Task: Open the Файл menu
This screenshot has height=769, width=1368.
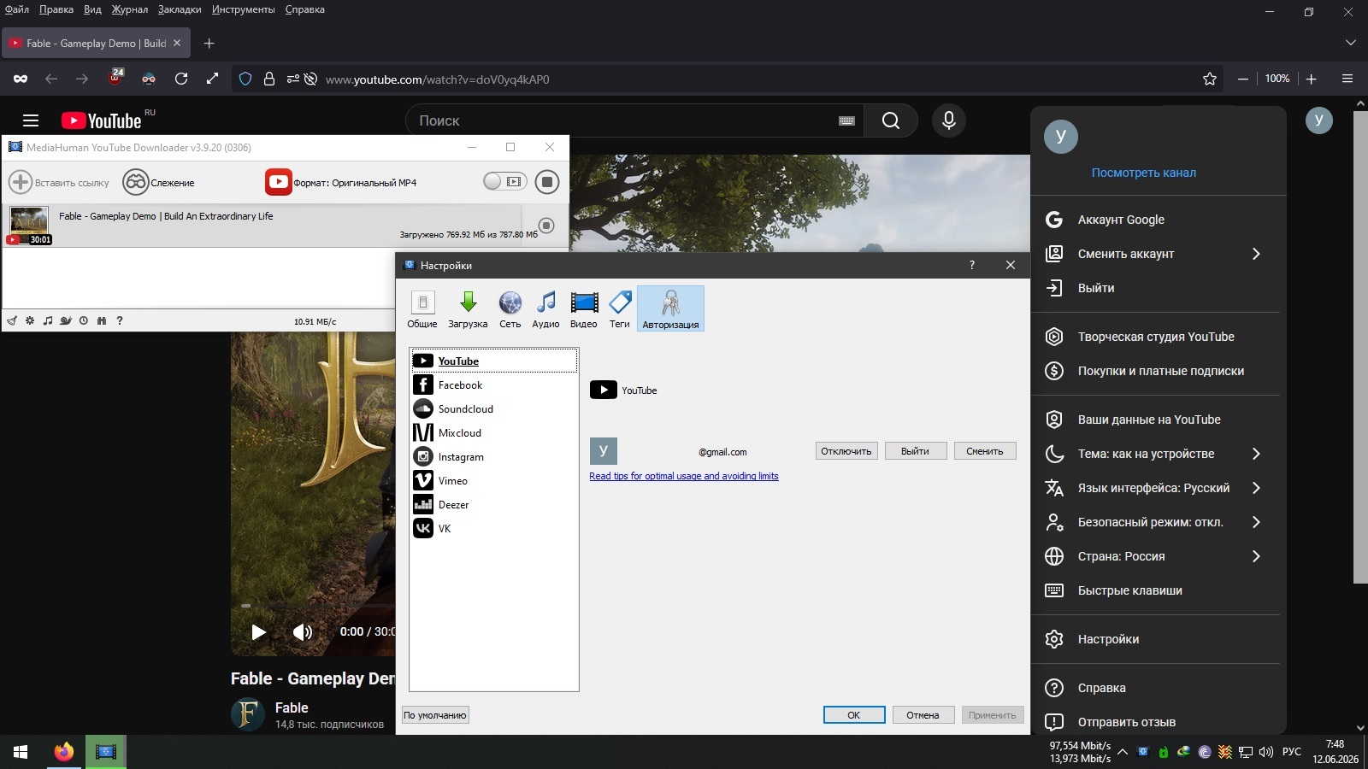Action: (17, 9)
